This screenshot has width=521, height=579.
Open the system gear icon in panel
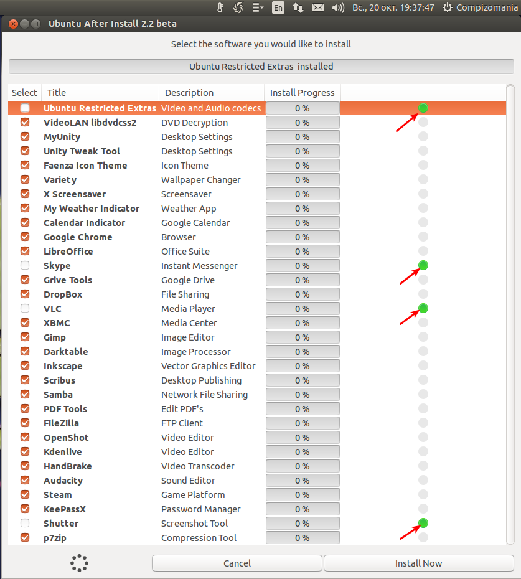pos(447,7)
